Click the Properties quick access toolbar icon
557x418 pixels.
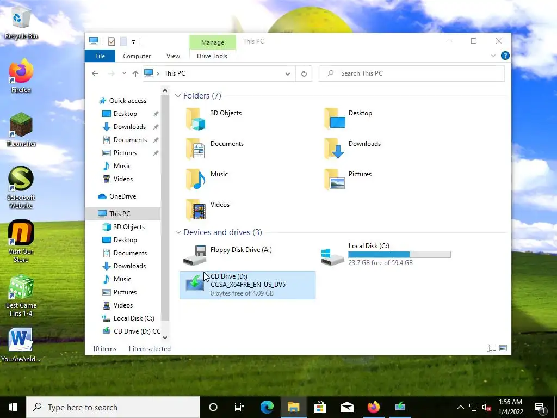tap(111, 41)
